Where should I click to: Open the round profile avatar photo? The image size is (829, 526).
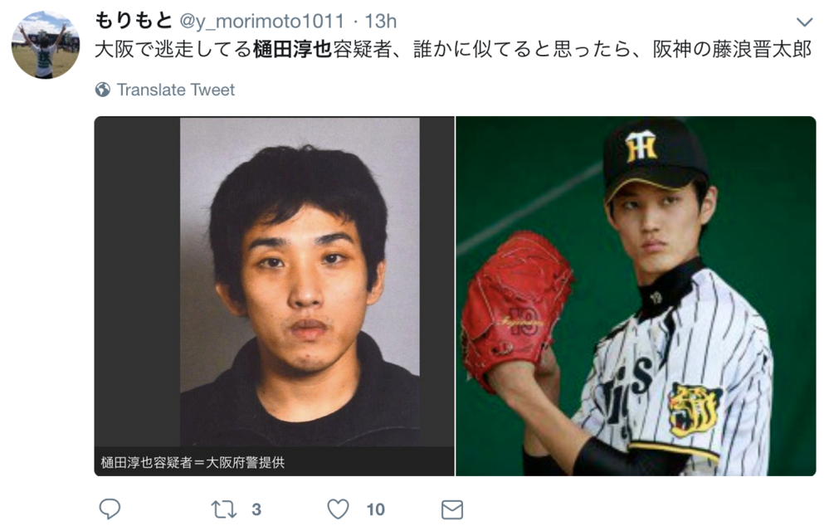pyautogui.click(x=46, y=45)
